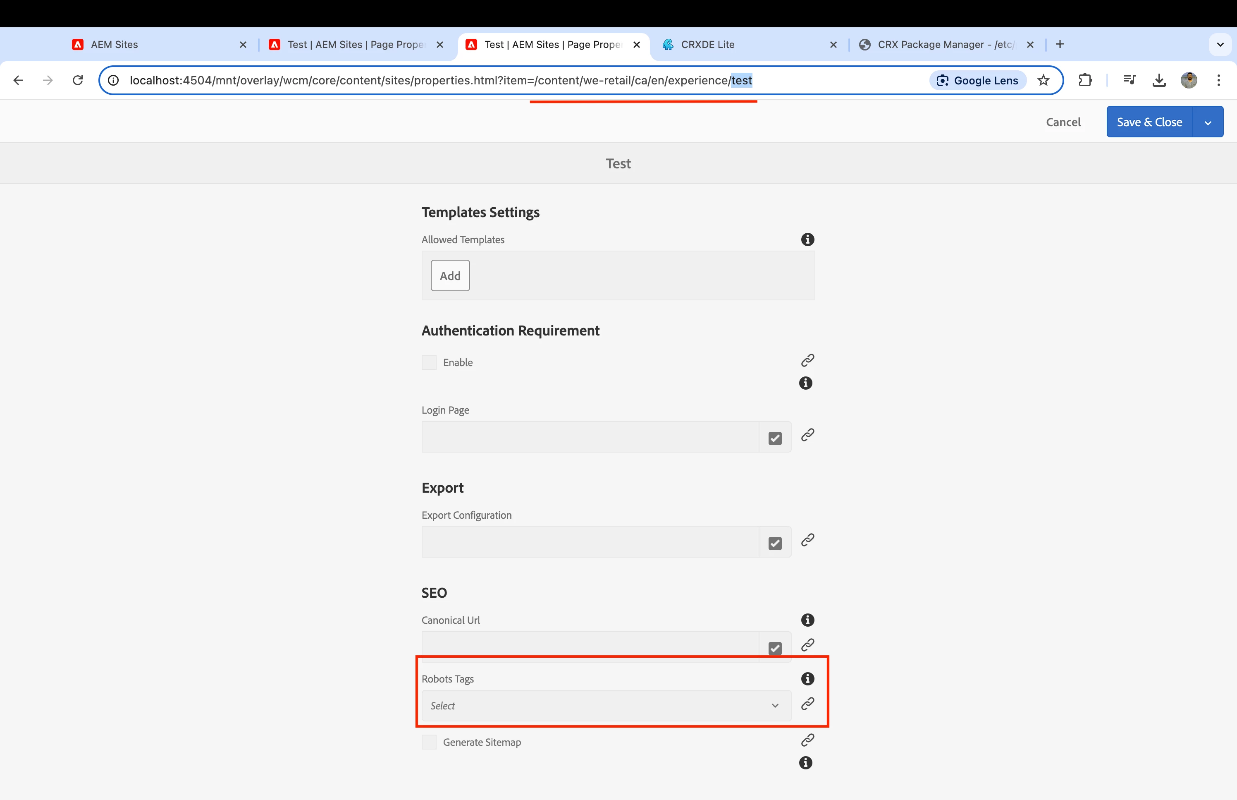
Task: Click the Cancel button
Action: (1063, 122)
